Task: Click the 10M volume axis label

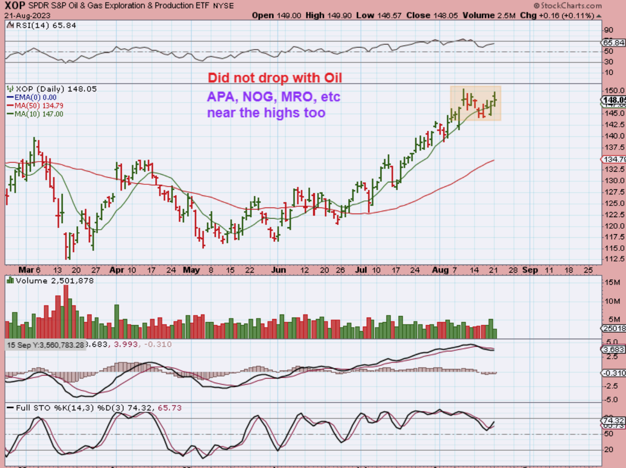Action: [x=613, y=301]
